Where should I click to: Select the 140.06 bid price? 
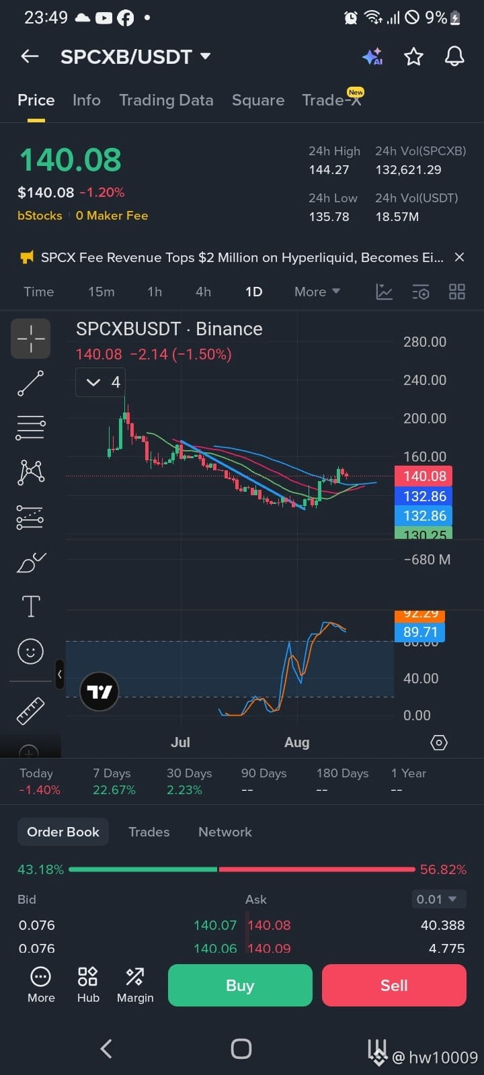(x=215, y=948)
